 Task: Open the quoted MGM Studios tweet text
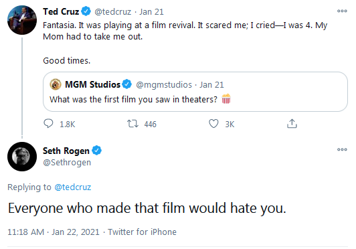(x=140, y=100)
